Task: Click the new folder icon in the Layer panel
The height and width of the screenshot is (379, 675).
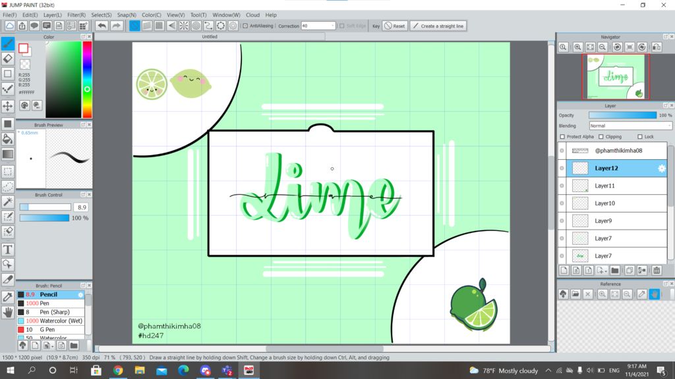Action: point(615,270)
